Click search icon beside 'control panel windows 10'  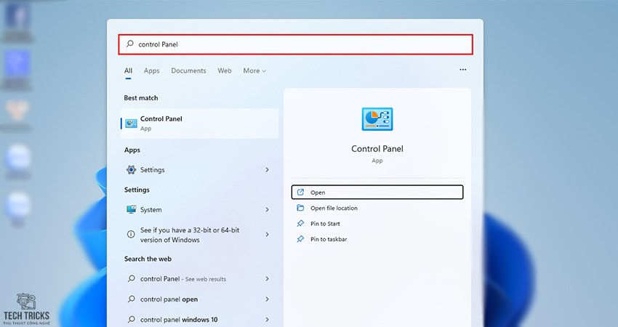pos(132,319)
